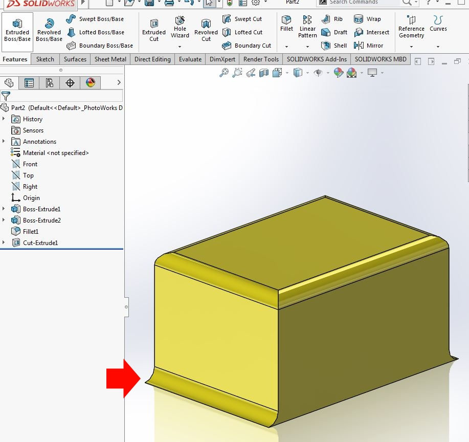469x442 pixels.
Task: Select Material <not specified> item
Action: pos(50,153)
